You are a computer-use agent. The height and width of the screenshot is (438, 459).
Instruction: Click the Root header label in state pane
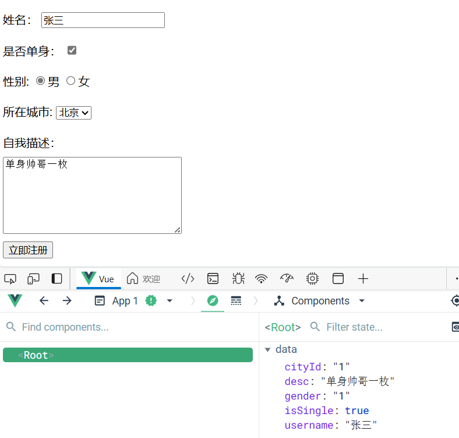click(x=283, y=327)
